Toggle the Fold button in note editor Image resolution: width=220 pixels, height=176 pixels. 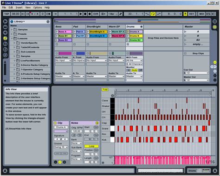pos(105,90)
